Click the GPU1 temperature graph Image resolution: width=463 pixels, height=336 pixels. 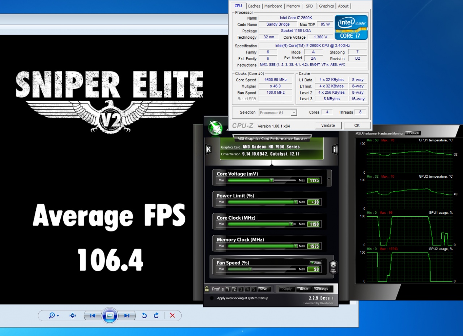pyautogui.click(x=409, y=158)
